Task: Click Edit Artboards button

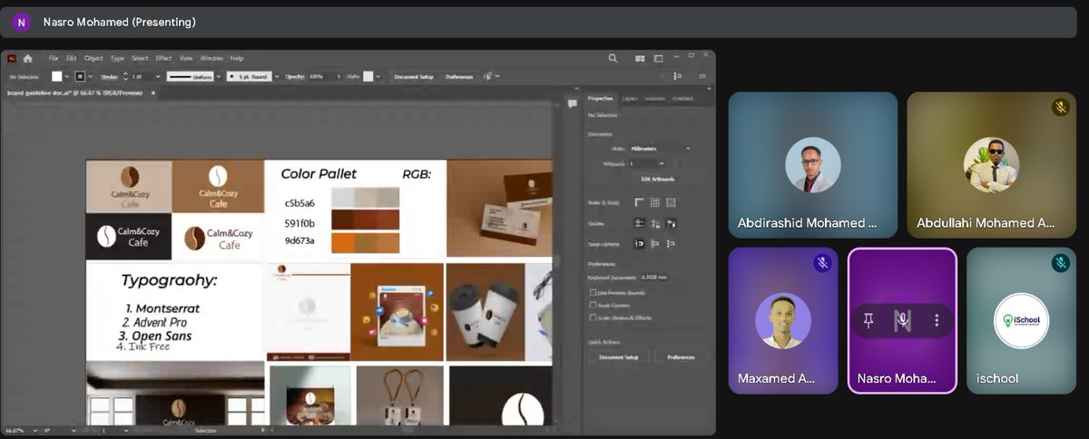Action: click(x=658, y=179)
